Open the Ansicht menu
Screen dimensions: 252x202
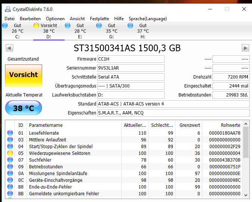click(77, 19)
